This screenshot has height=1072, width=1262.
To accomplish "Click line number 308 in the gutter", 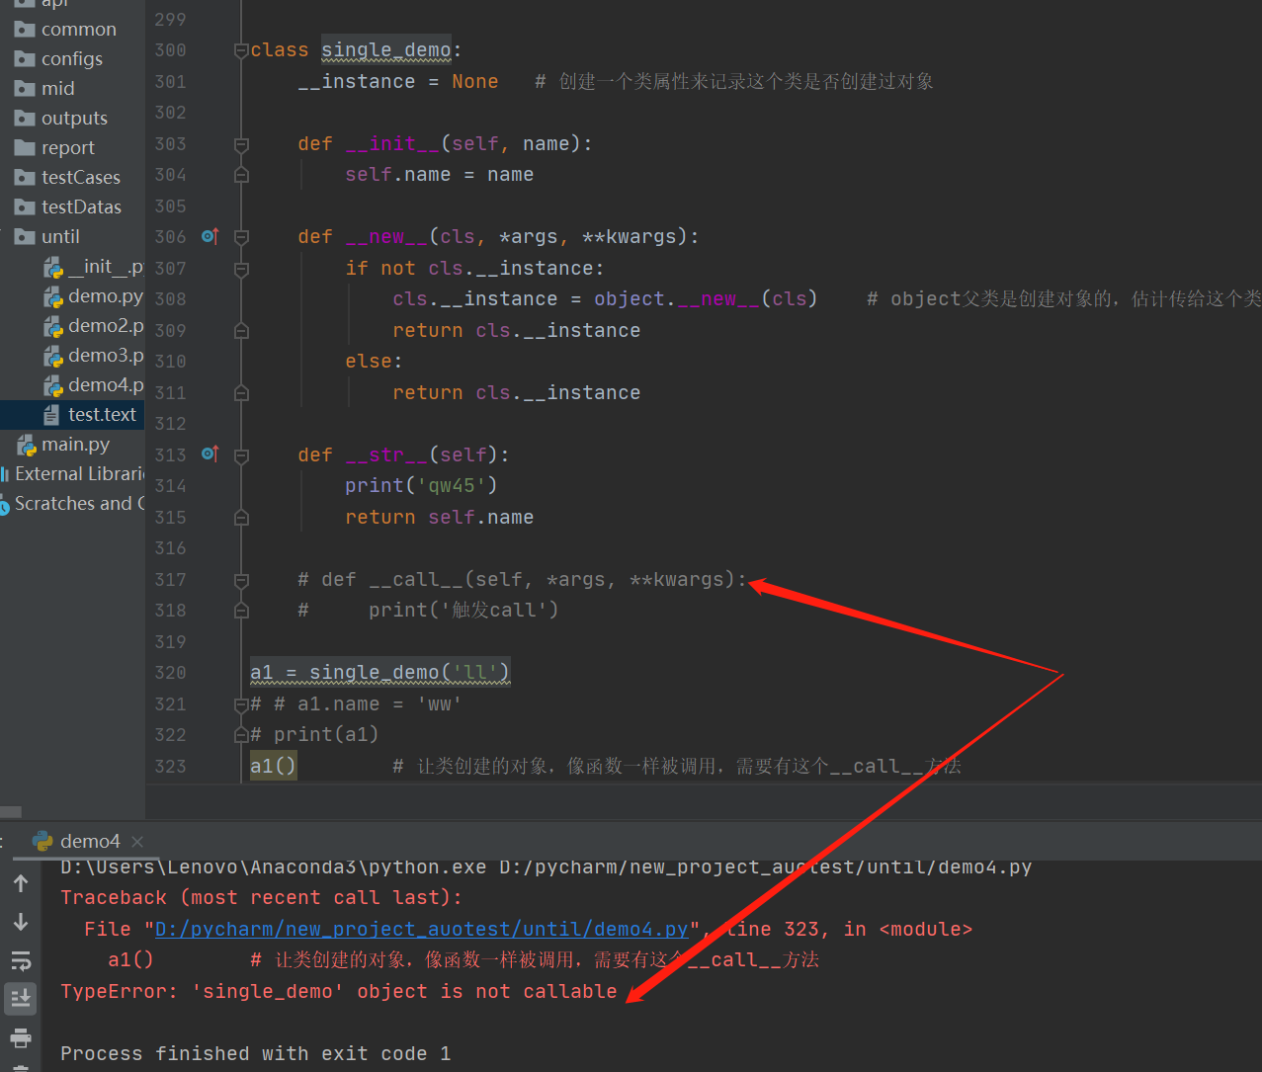I will click(170, 299).
